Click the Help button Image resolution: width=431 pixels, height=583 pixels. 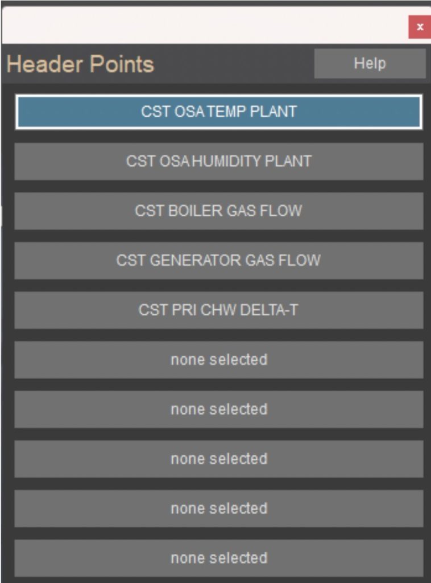click(x=370, y=63)
